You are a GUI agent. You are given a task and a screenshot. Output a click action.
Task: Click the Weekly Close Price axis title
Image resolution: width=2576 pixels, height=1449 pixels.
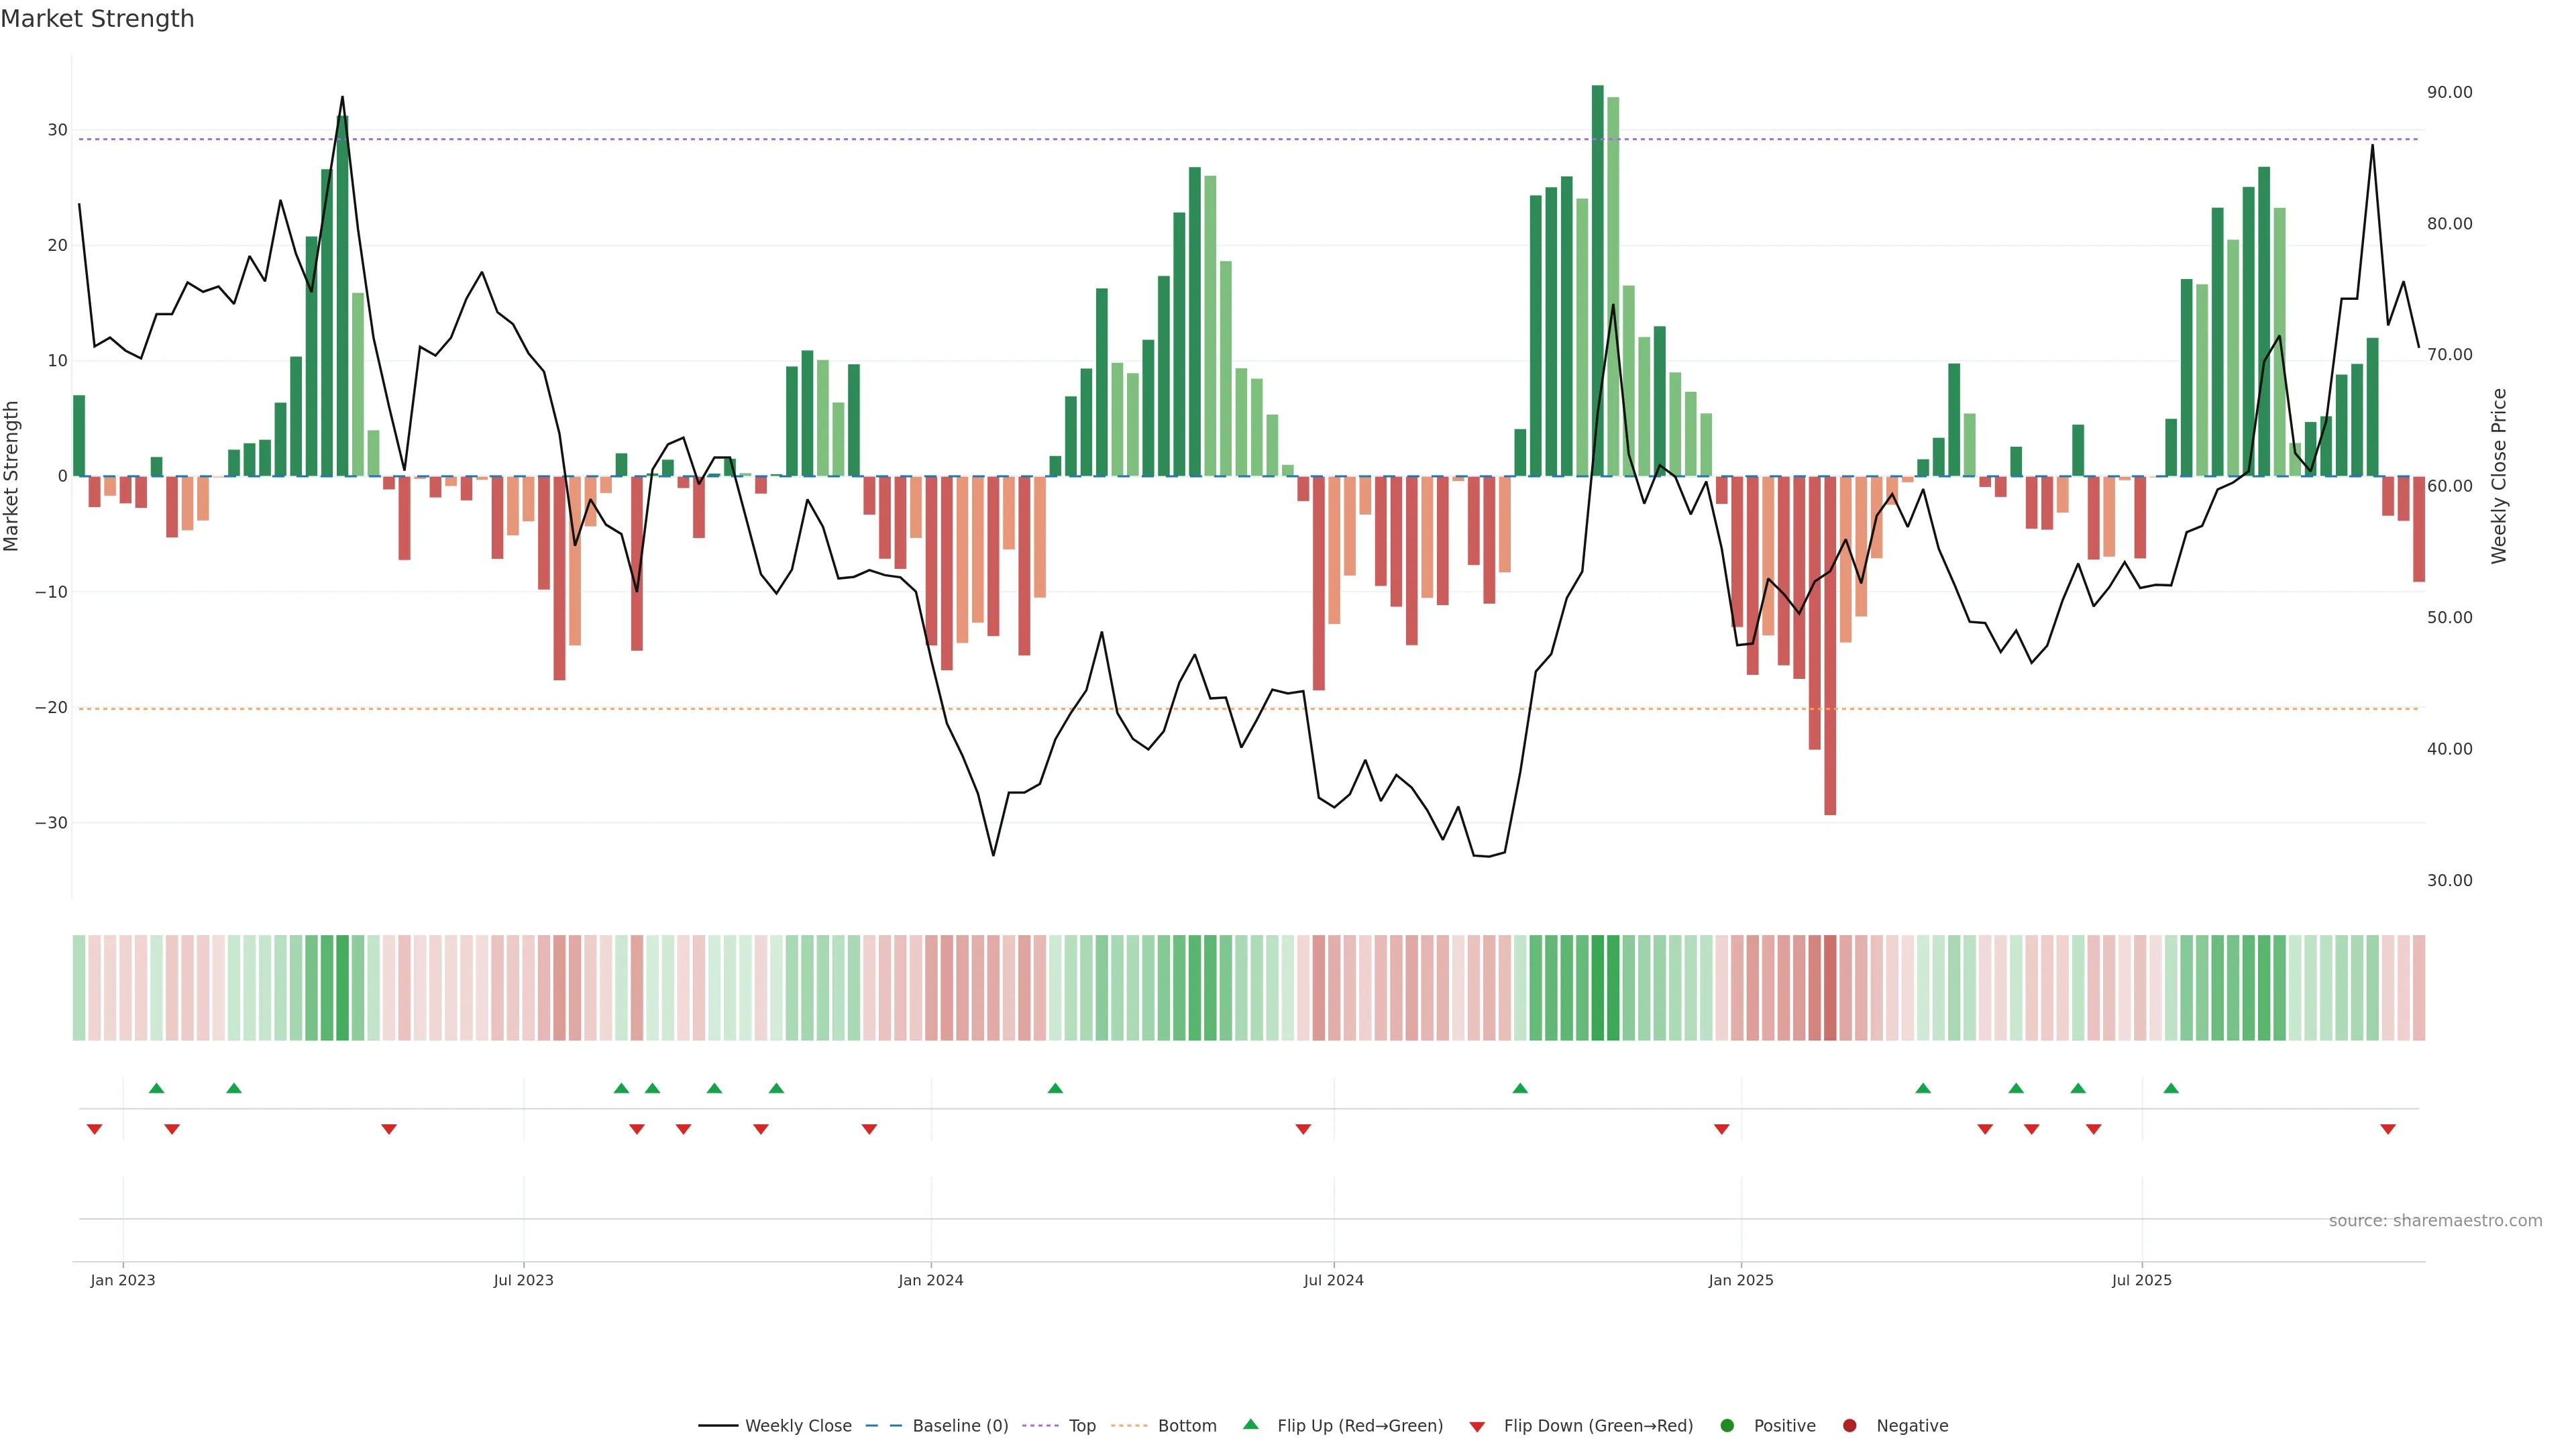click(x=2499, y=476)
